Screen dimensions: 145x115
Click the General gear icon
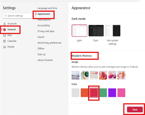tap(5, 30)
